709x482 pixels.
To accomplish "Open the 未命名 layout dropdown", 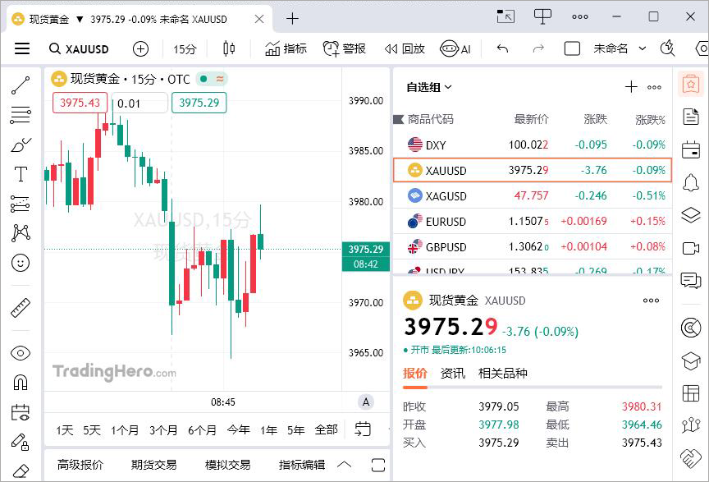I will (620, 48).
